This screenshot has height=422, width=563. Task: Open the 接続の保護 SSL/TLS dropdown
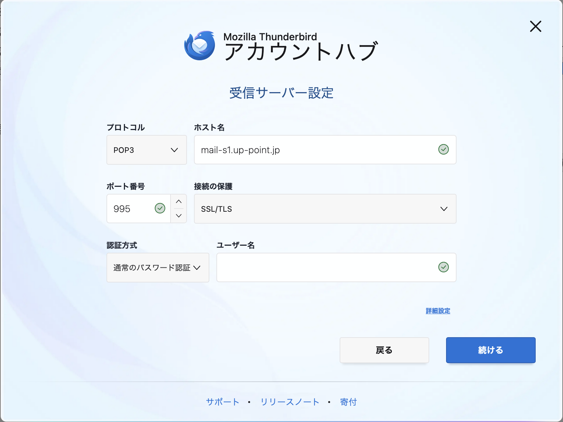325,209
